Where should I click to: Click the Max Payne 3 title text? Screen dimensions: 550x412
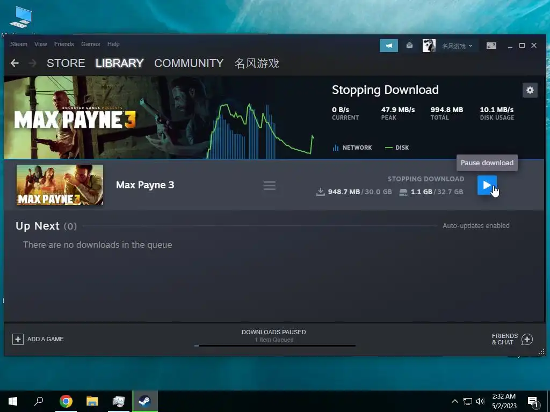click(145, 185)
